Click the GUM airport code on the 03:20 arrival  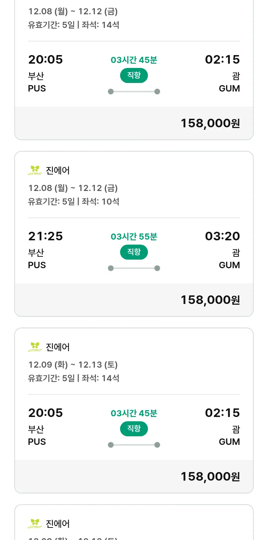click(229, 265)
